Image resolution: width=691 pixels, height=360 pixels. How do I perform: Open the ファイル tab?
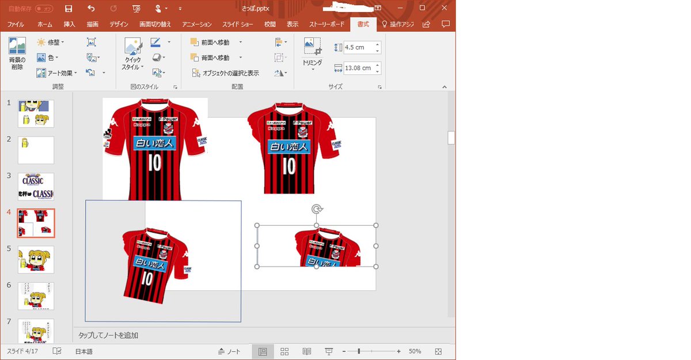16,24
